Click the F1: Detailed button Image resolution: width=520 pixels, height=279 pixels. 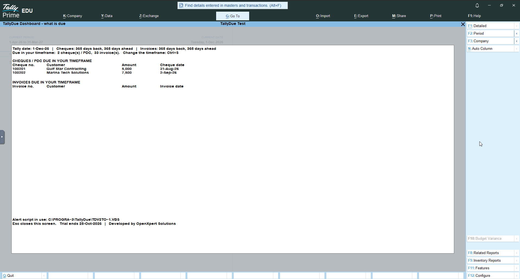point(490,26)
